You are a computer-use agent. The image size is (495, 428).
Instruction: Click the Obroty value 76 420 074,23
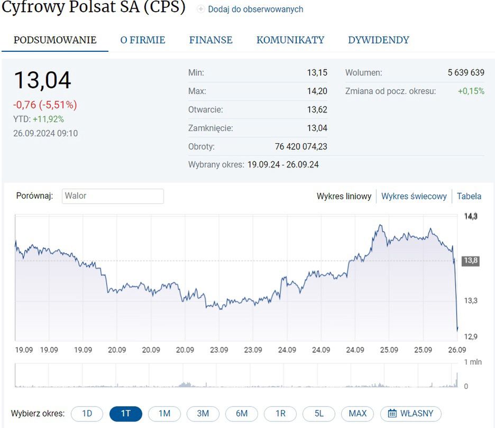301,147
